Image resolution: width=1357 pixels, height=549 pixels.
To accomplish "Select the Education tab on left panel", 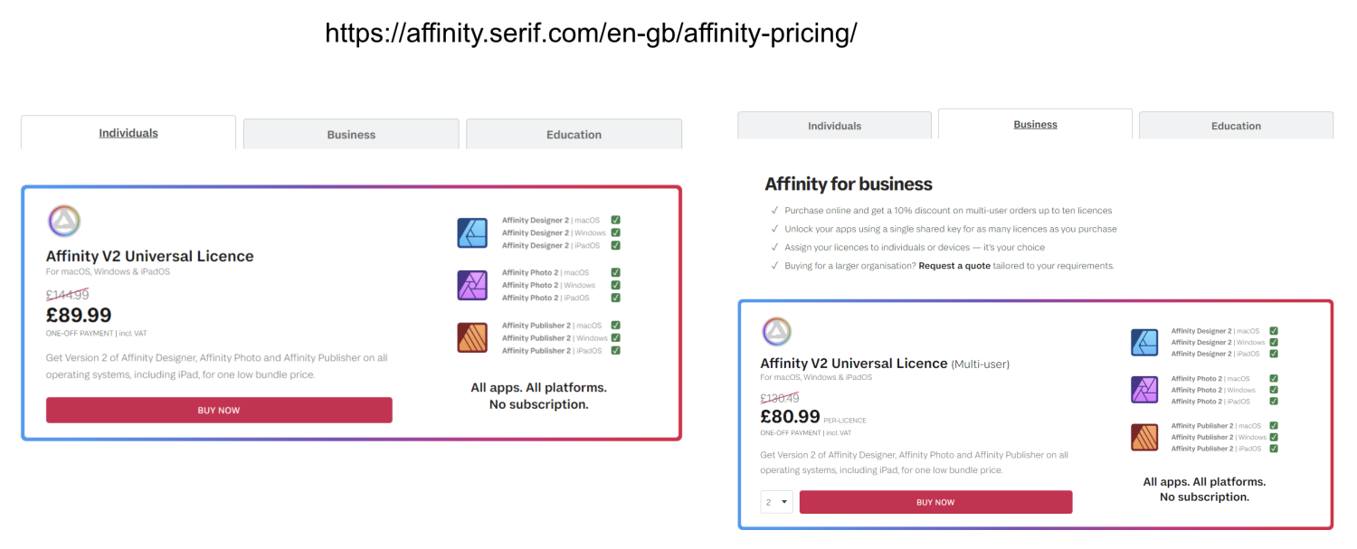I will [x=574, y=135].
